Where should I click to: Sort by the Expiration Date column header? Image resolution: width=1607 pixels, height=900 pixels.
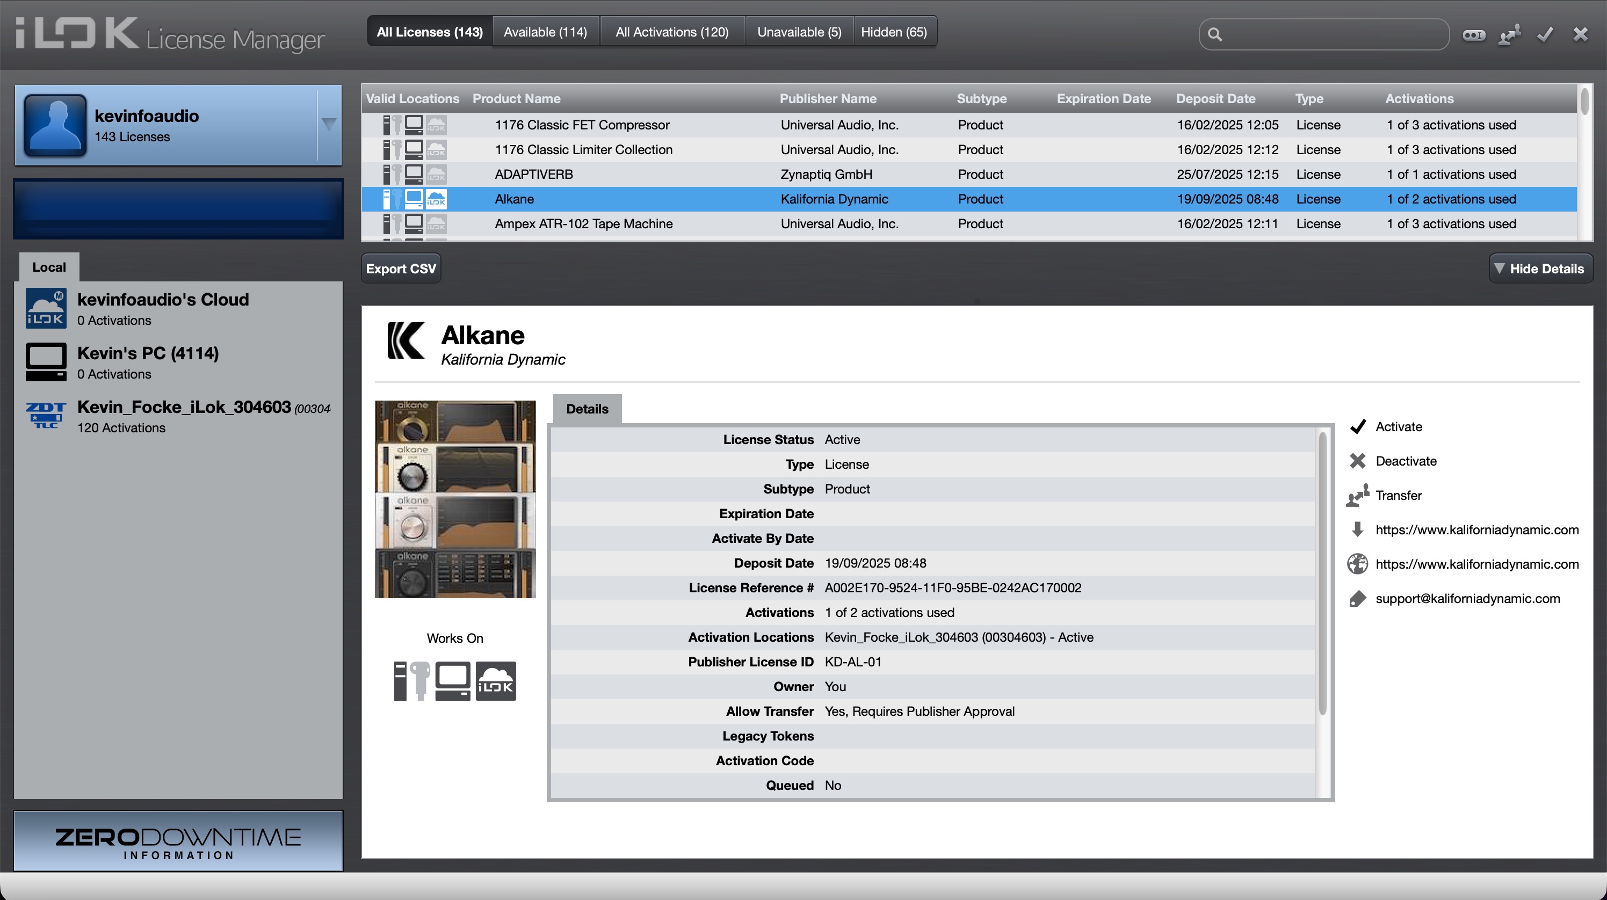click(x=1104, y=99)
